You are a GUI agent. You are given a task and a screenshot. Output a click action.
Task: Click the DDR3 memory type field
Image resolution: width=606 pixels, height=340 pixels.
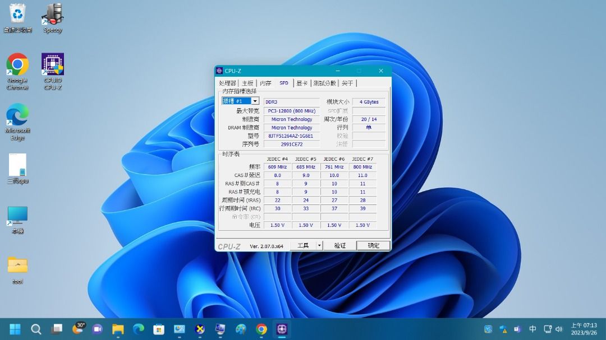[291, 102]
